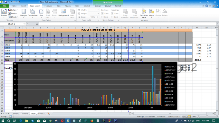Image resolution: width=219 pixels, height=123 pixels.
Task: Open Print Titles settings
Action: click(72, 14)
